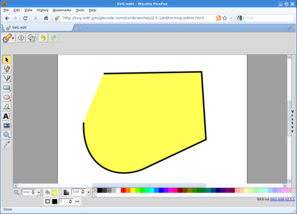Switch to the SVG-edit tab

37,28
